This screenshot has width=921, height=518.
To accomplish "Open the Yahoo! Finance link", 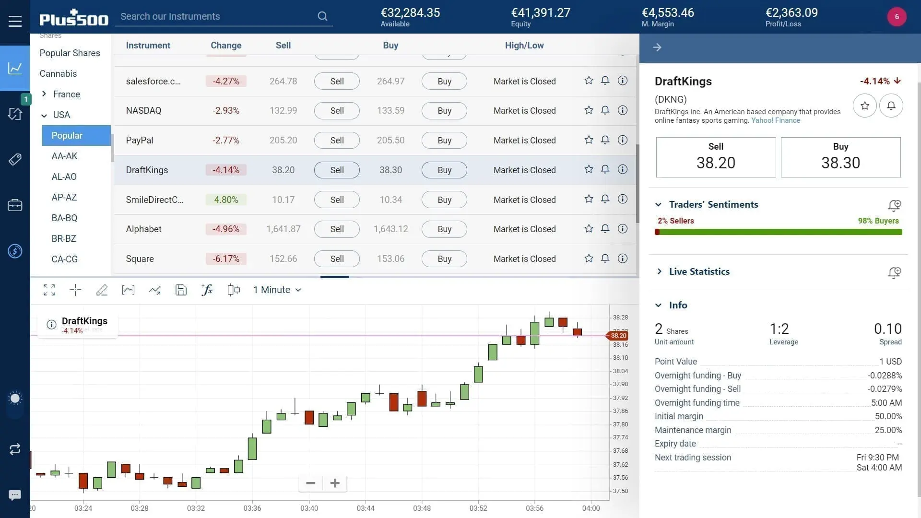I will [x=776, y=120].
